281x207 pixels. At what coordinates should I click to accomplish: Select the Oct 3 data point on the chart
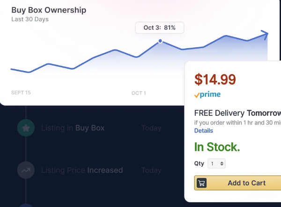160,41
